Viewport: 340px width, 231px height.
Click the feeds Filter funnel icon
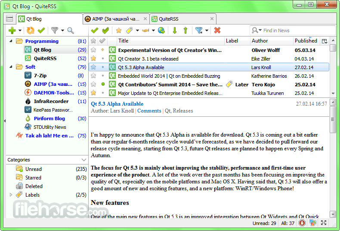55,30
